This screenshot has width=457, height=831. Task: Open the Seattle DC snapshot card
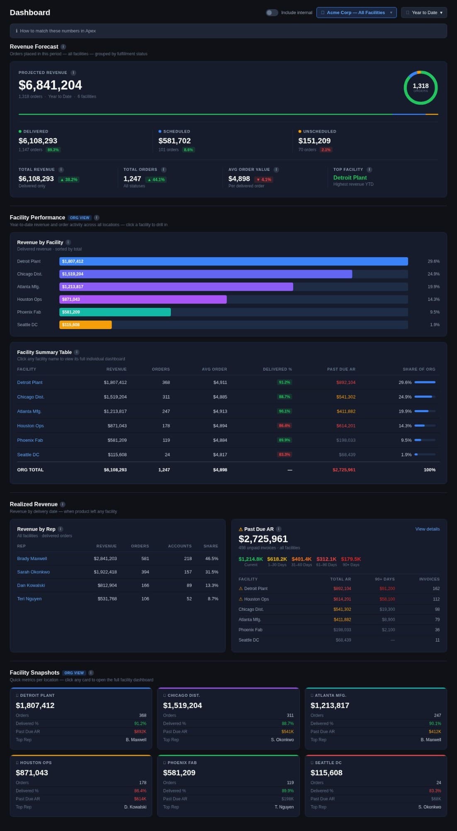(x=376, y=786)
